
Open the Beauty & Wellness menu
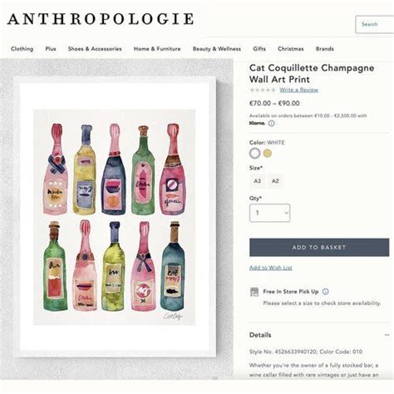point(217,49)
